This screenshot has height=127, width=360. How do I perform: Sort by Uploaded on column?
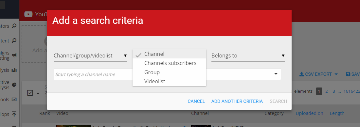point(309,113)
